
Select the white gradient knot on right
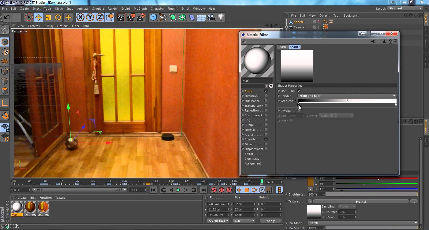coord(396,104)
